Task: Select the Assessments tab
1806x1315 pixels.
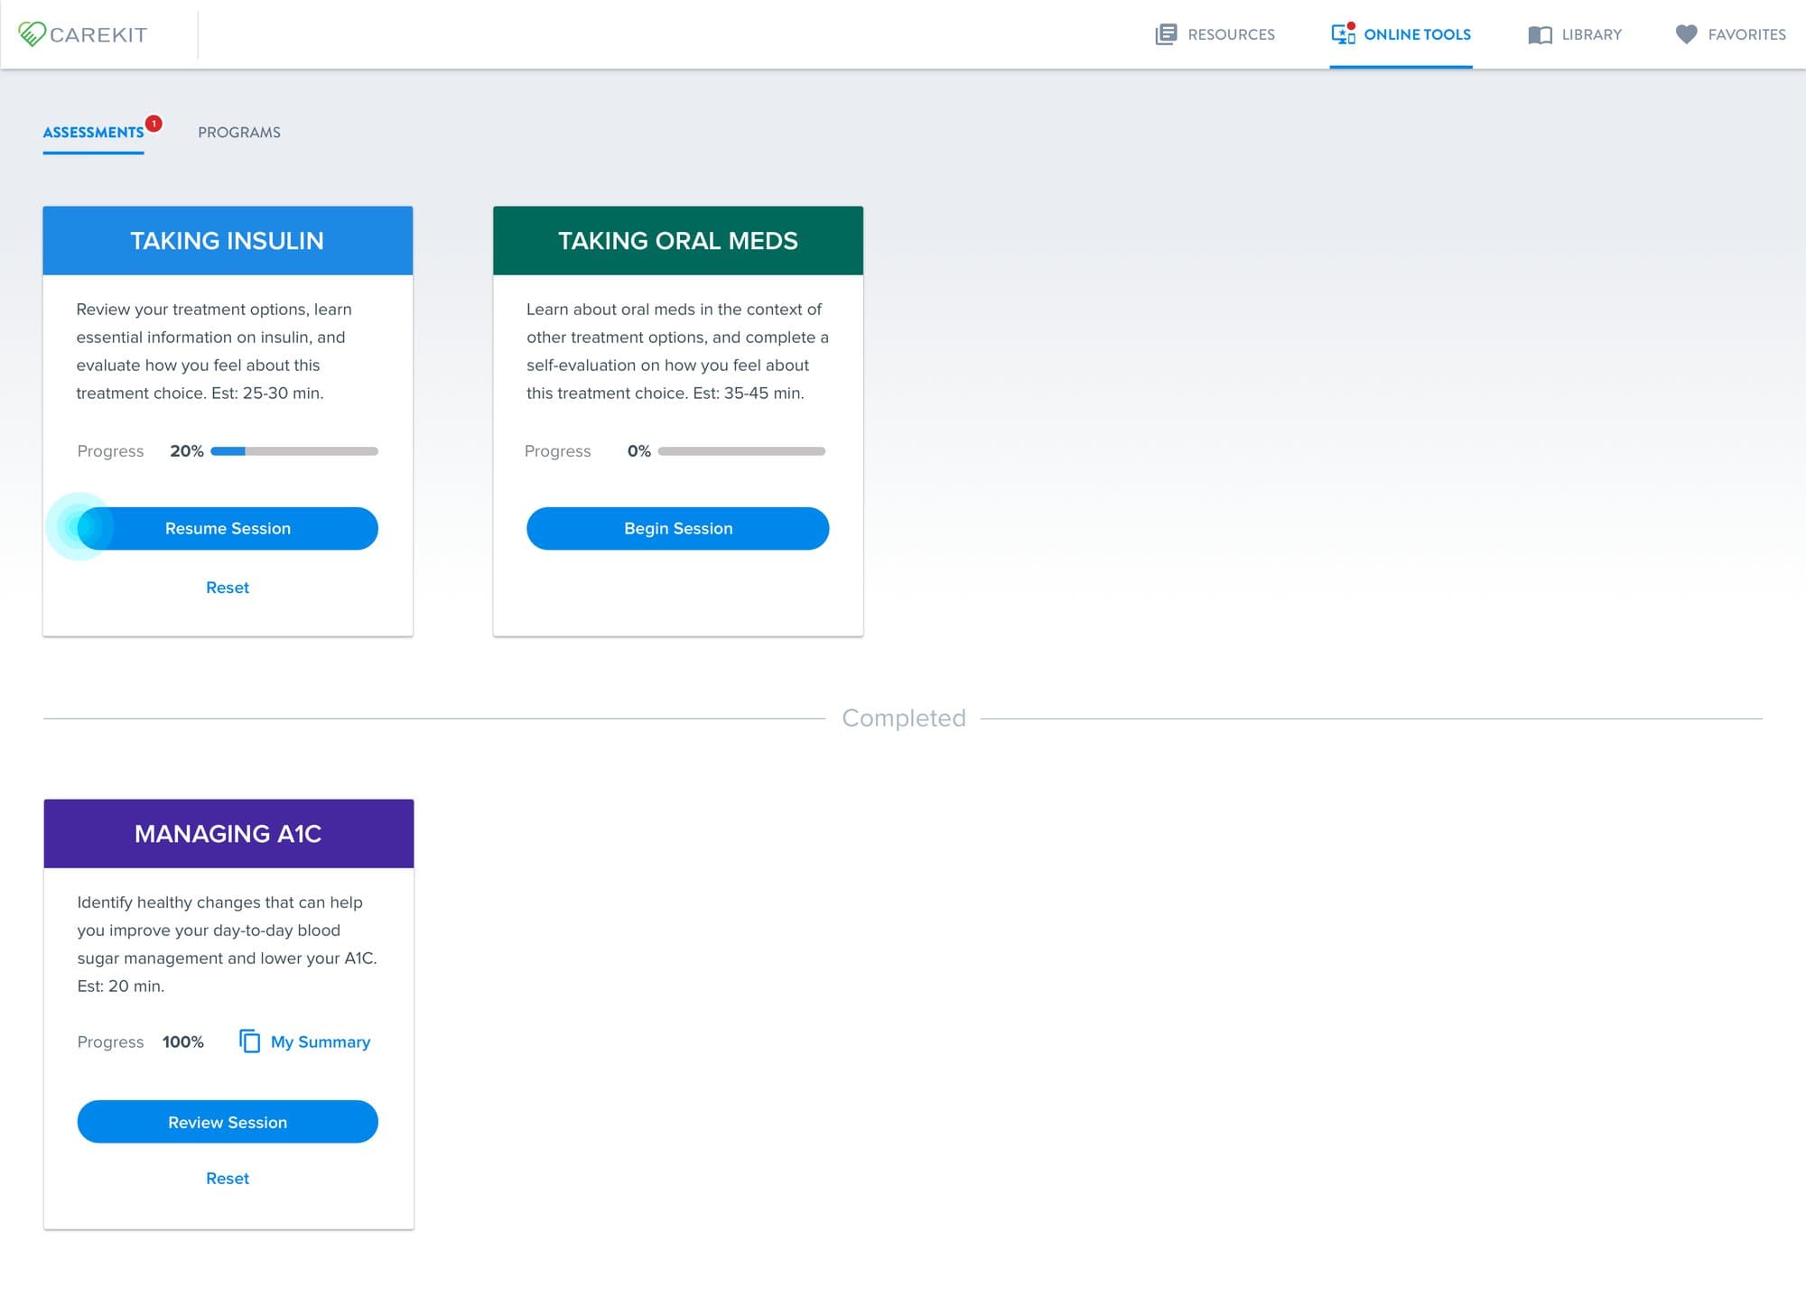Action: pyautogui.click(x=93, y=132)
